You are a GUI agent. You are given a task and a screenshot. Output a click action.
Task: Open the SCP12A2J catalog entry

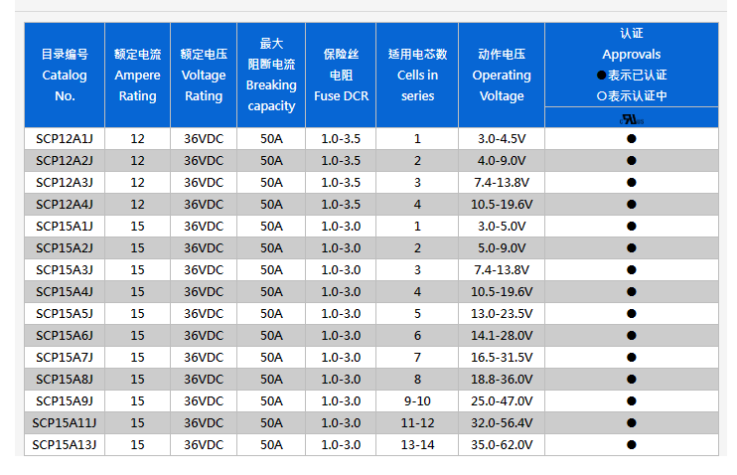pos(65,161)
